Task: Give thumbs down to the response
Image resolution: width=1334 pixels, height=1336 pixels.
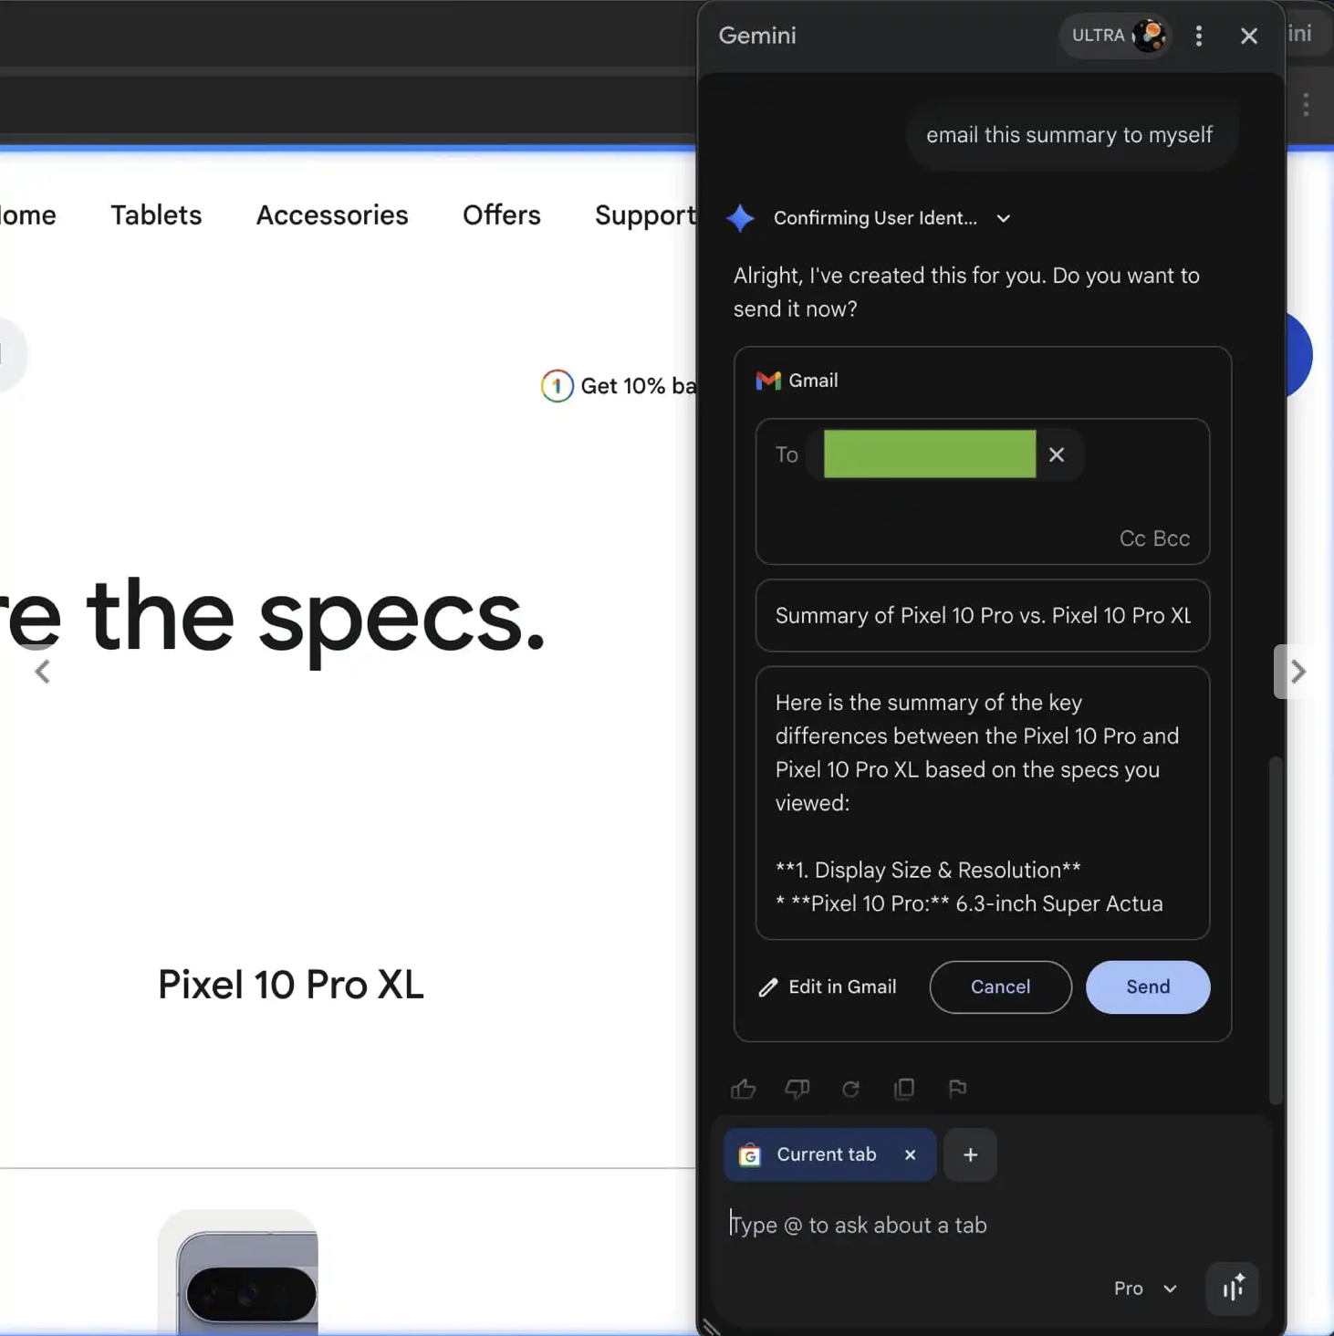Action: pos(797,1089)
